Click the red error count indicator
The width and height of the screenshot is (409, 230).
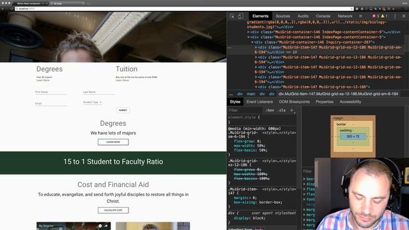(x=375, y=16)
